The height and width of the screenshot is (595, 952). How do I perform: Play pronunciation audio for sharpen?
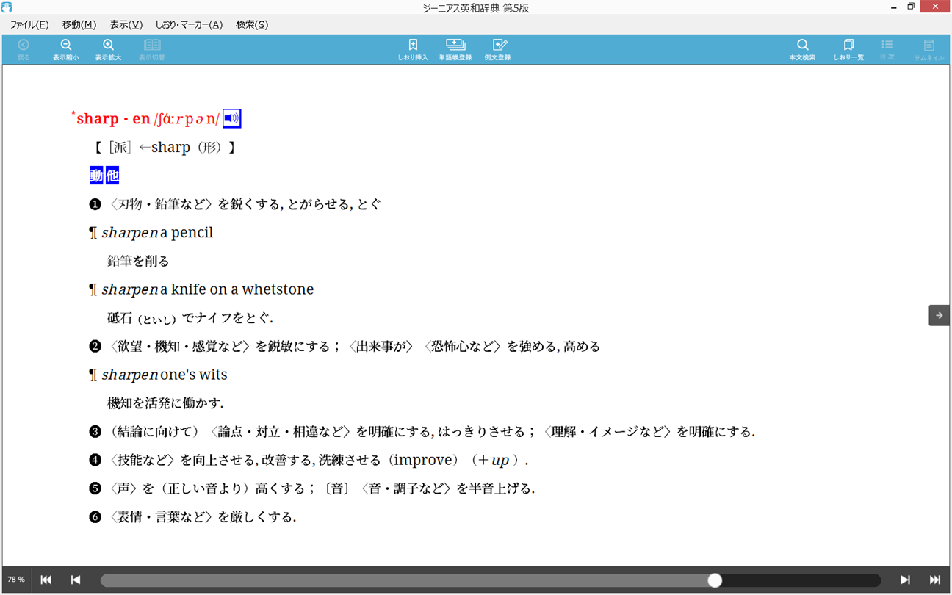(x=232, y=118)
